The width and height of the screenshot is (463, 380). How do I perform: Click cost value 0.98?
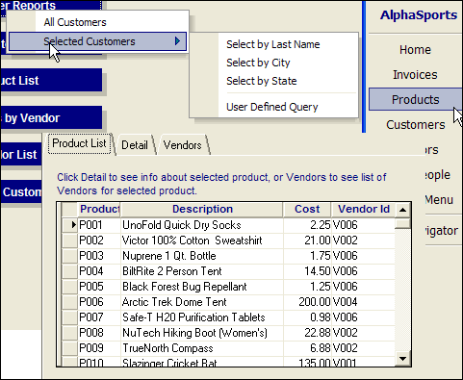coord(321,317)
